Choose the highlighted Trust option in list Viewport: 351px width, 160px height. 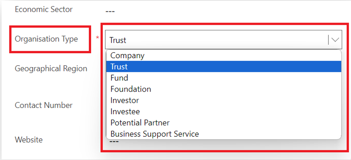click(x=119, y=67)
